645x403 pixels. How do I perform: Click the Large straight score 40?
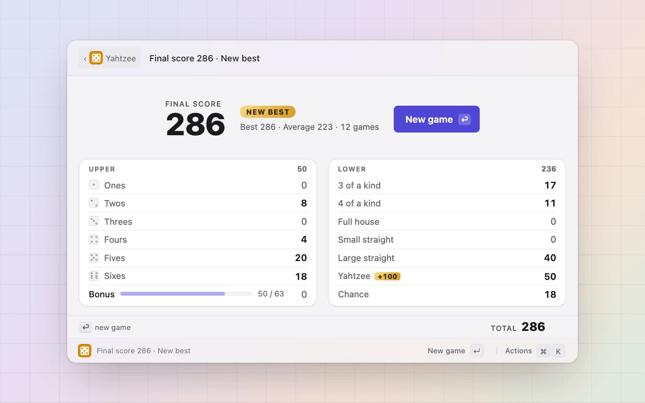tap(550, 258)
